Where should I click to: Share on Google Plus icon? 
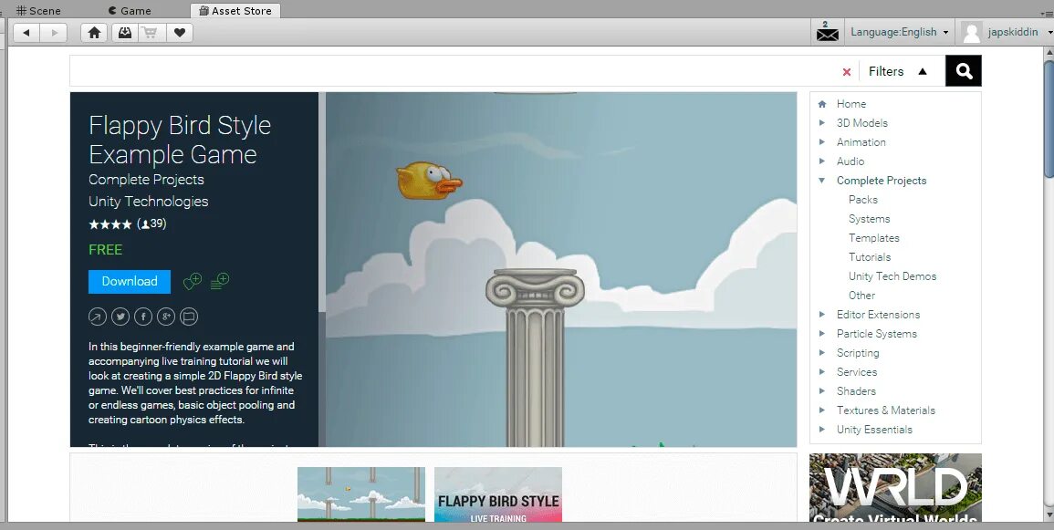pos(166,317)
